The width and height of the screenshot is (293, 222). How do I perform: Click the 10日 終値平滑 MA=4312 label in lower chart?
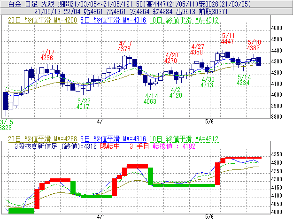pos(184,139)
